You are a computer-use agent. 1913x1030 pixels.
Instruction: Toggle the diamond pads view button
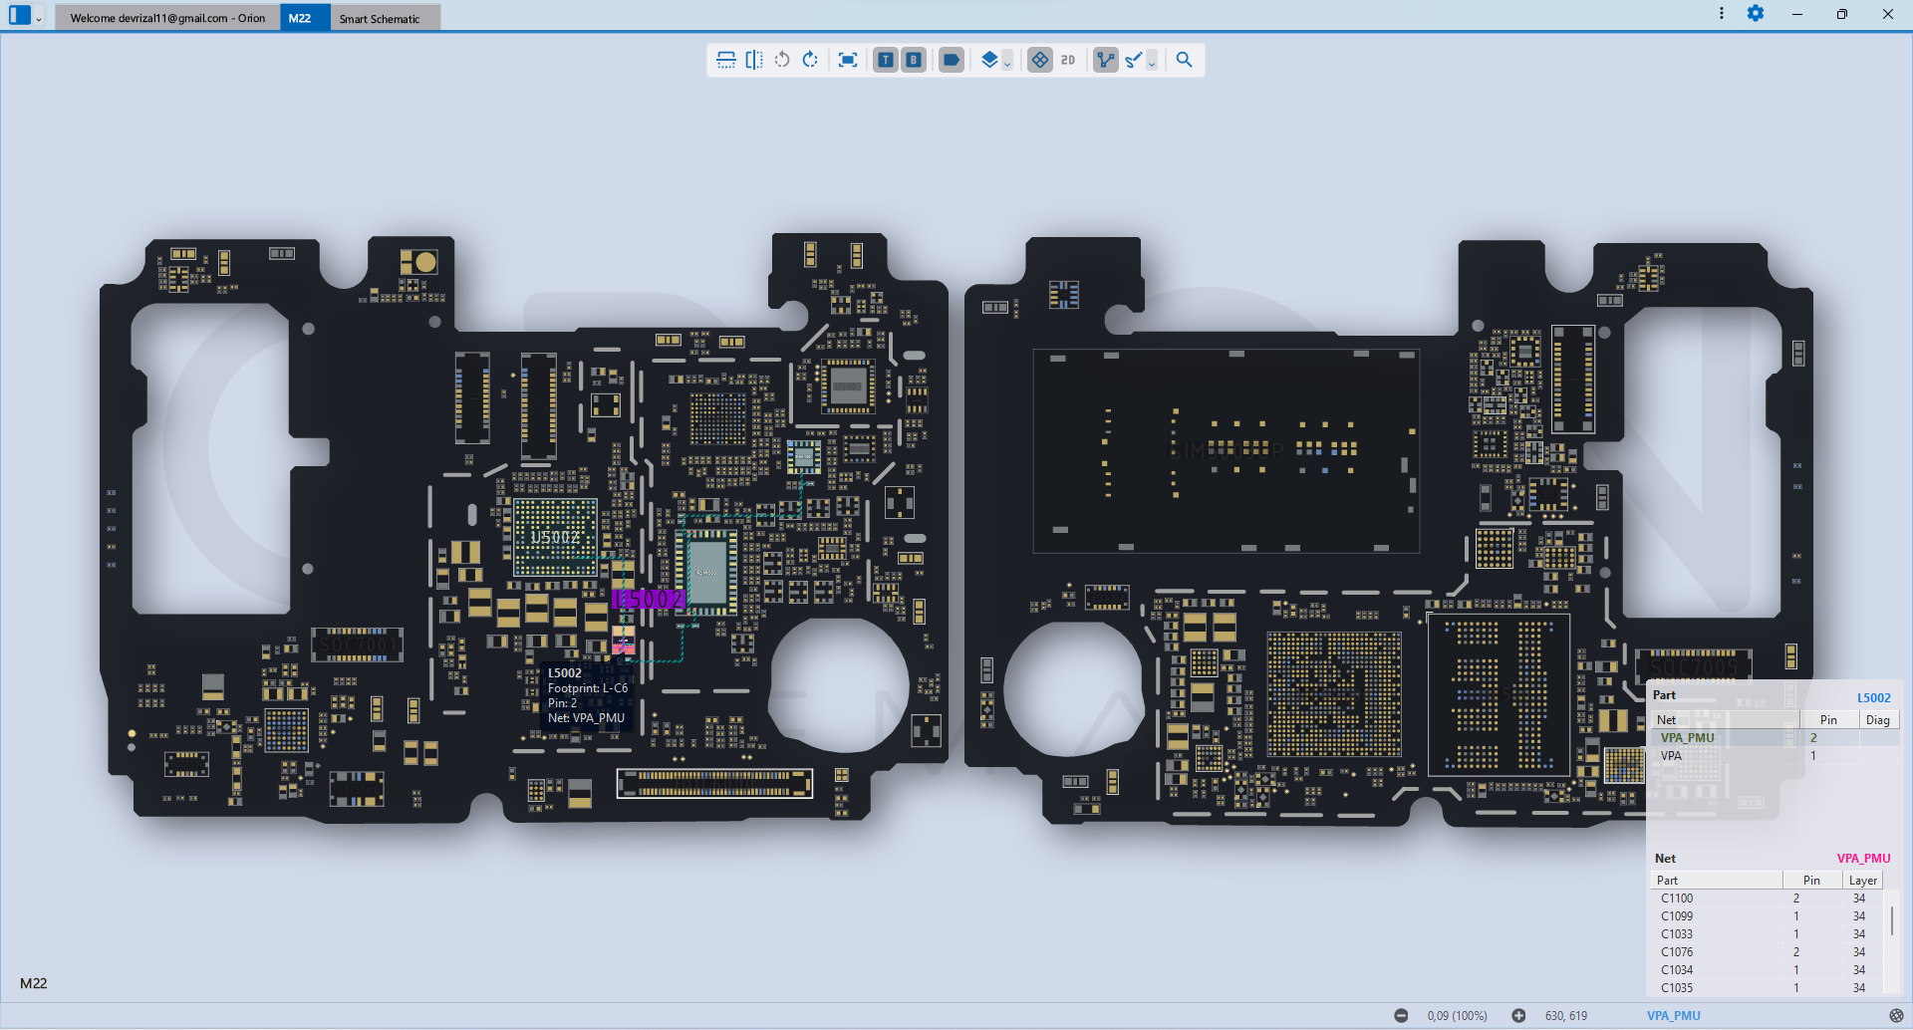(x=1040, y=60)
